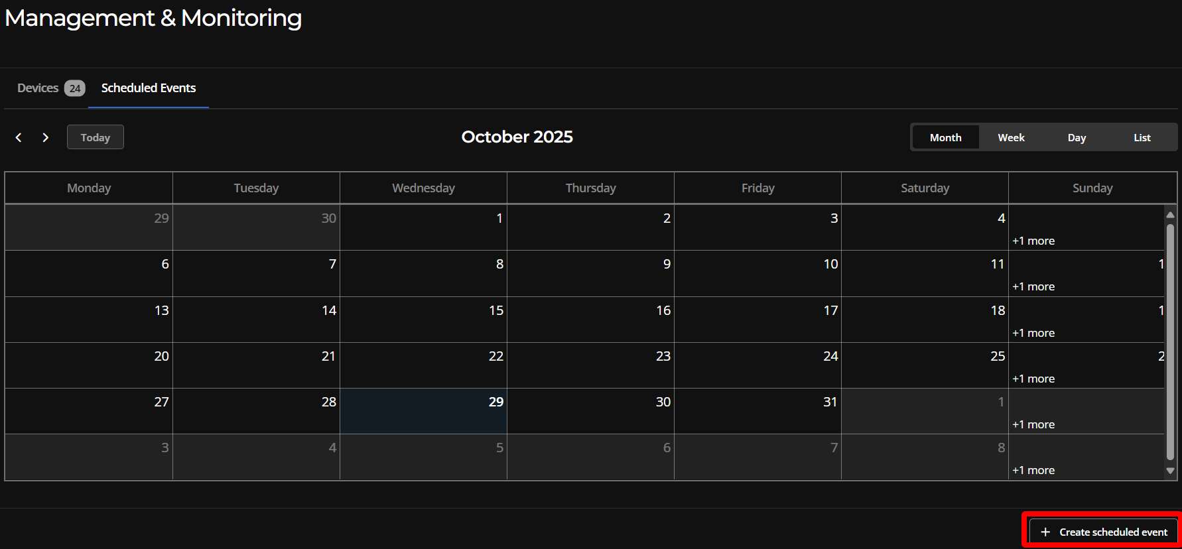Open the Devices tab

pos(50,88)
